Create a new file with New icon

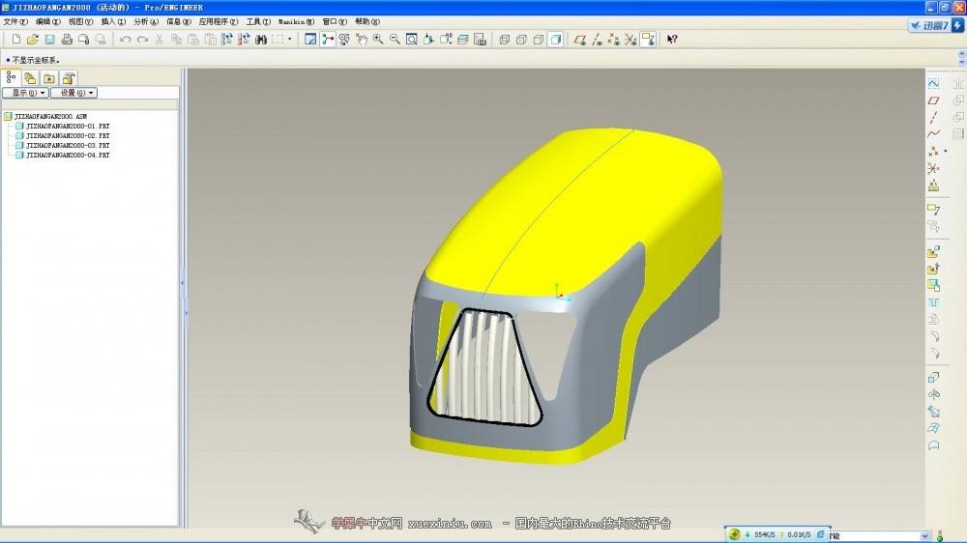pyautogui.click(x=16, y=40)
